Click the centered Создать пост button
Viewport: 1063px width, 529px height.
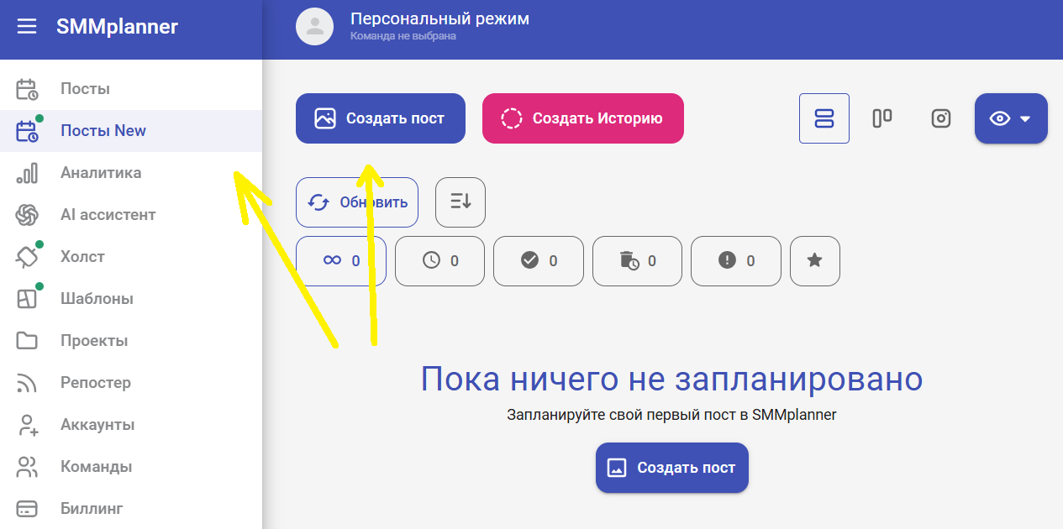click(x=671, y=468)
